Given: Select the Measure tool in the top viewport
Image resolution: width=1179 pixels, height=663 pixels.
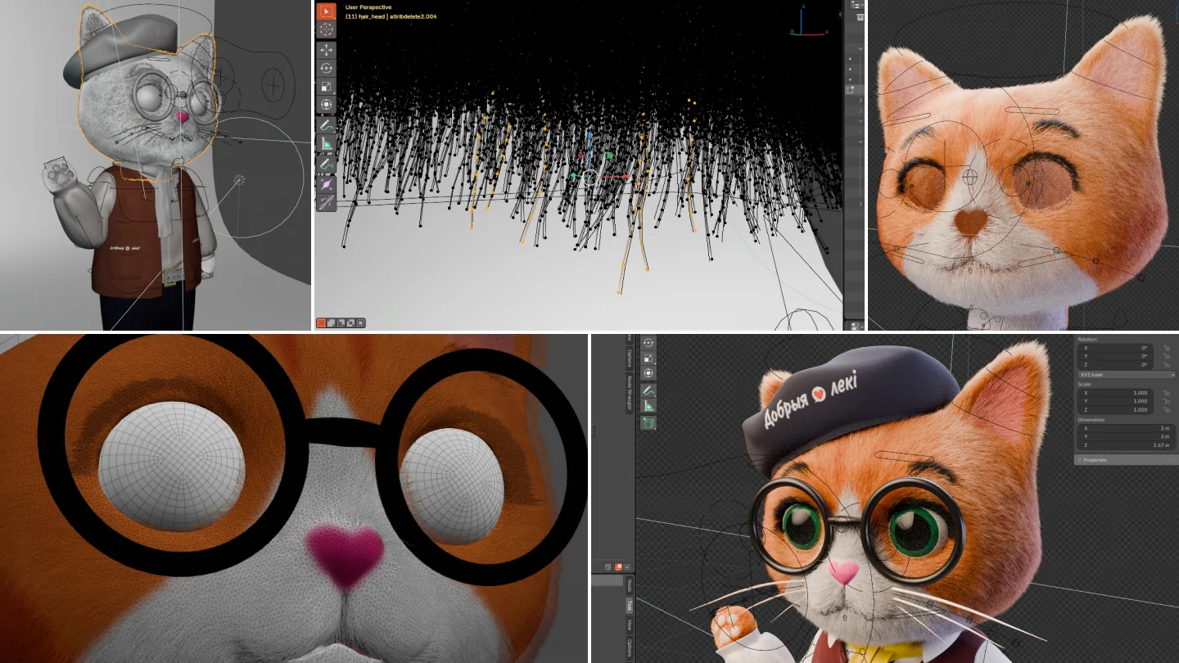Looking at the screenshot, I should click(326, 144).
